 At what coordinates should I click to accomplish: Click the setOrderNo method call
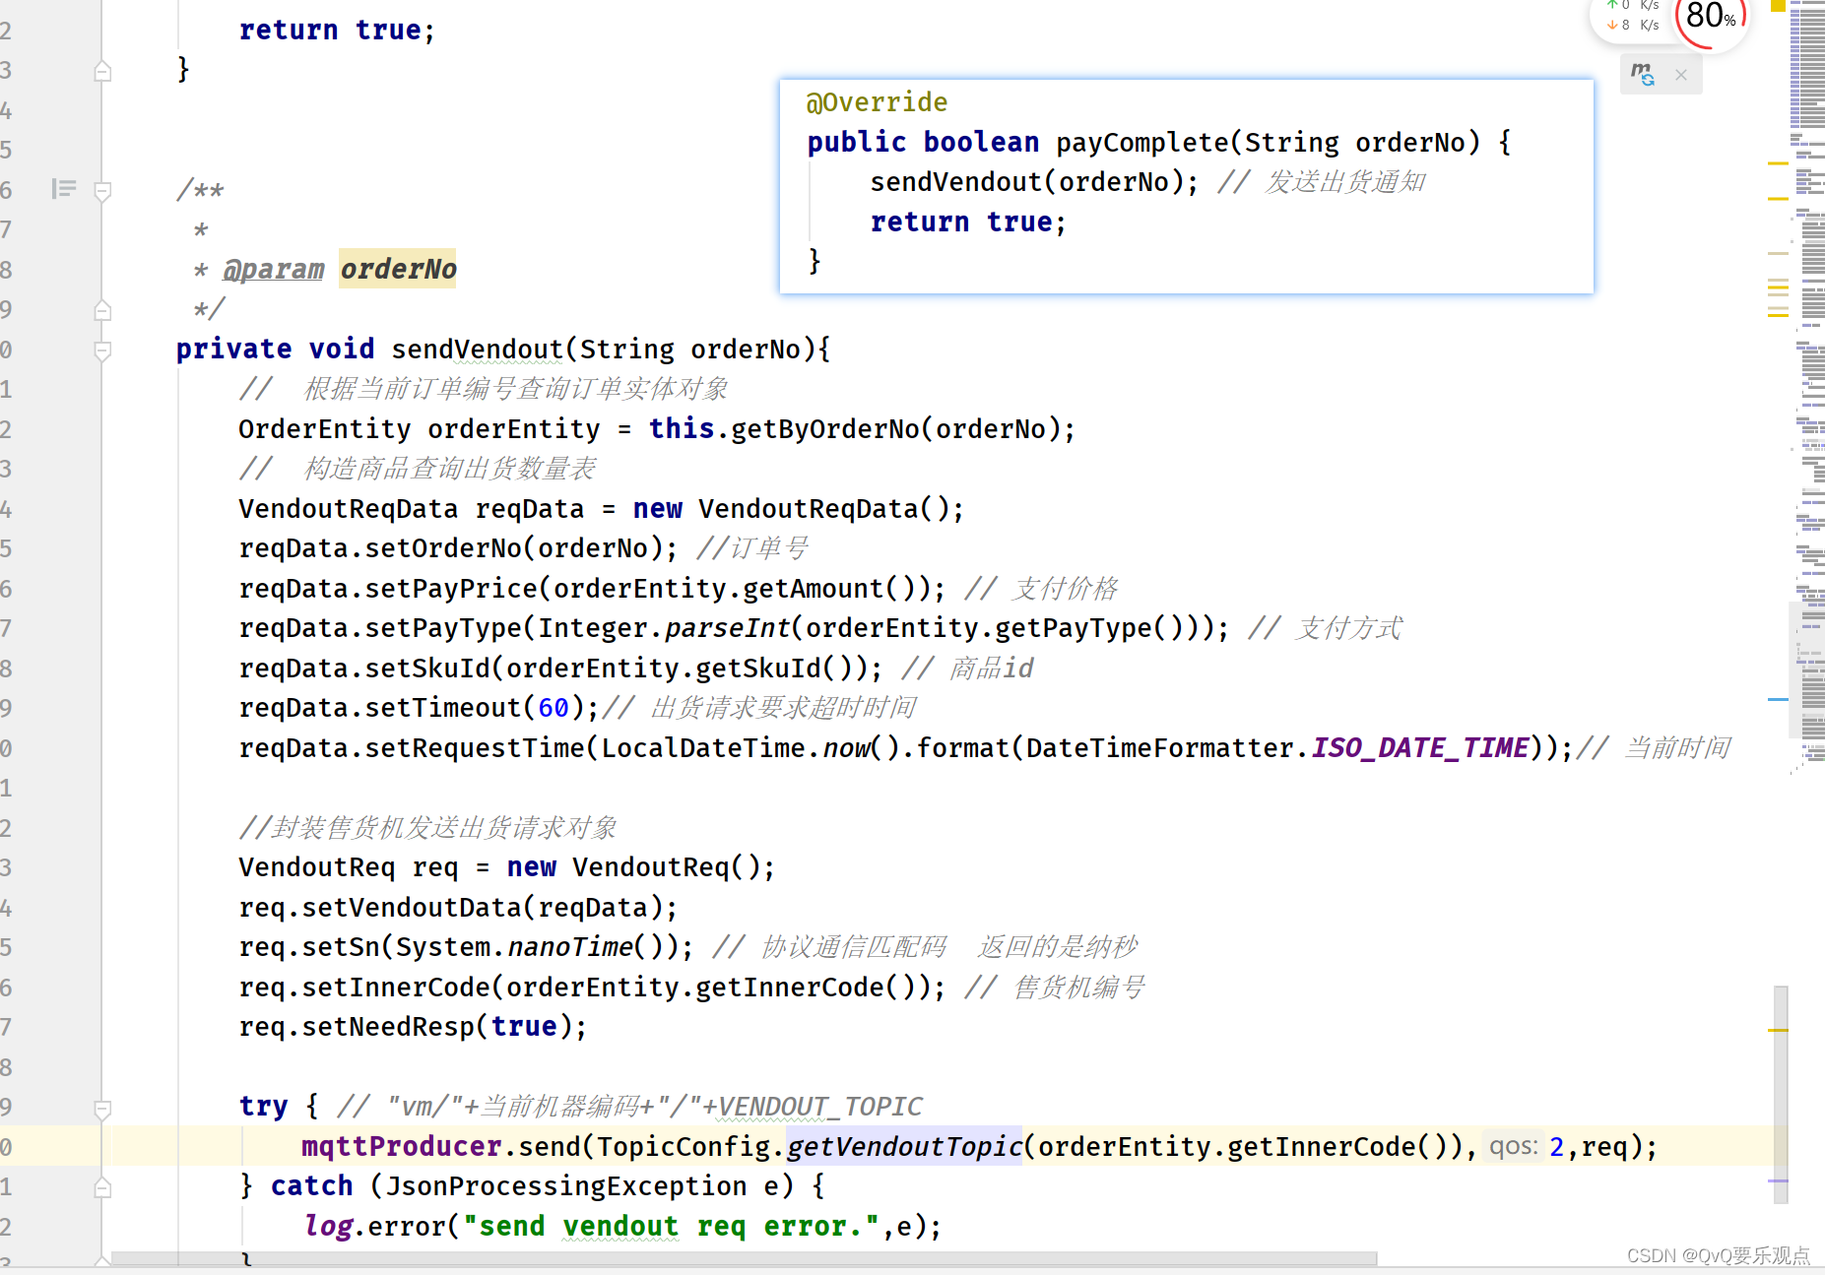443,548
